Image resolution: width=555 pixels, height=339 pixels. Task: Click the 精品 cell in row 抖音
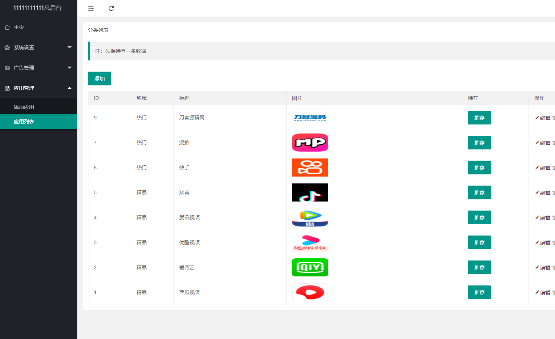pos(142,192)
